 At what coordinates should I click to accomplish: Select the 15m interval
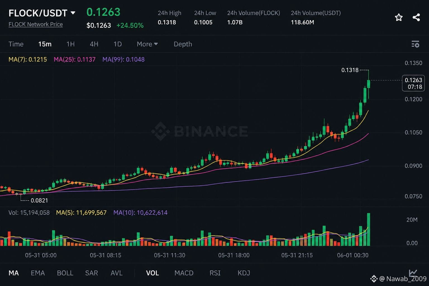tap(45, 44)
